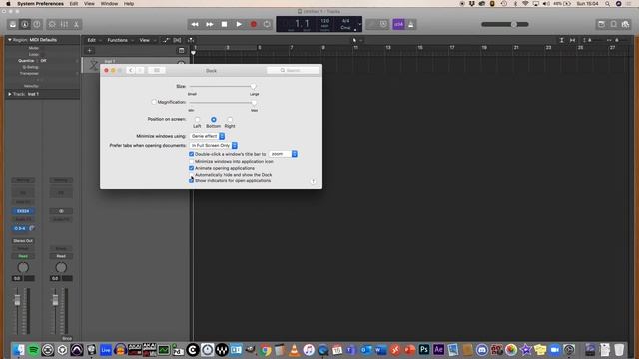The width and height of the screenshot is (639, 359).
Task: Enable Automatically hide and show the Dock
Action: [x=191, y=175]
